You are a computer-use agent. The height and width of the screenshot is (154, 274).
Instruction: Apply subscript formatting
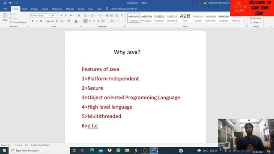(x=52, y=21)
